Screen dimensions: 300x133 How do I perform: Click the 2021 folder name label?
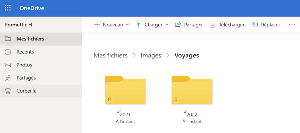click(x=125, y=115)
